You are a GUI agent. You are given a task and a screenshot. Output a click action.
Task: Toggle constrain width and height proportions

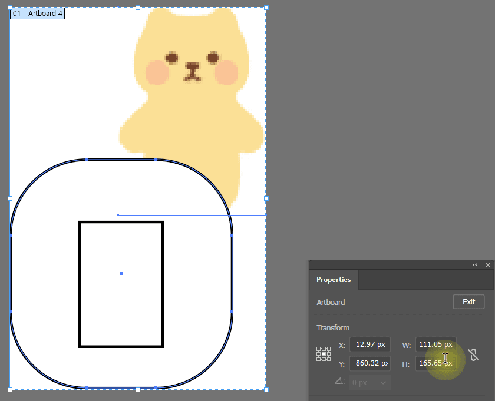[474, 354]
